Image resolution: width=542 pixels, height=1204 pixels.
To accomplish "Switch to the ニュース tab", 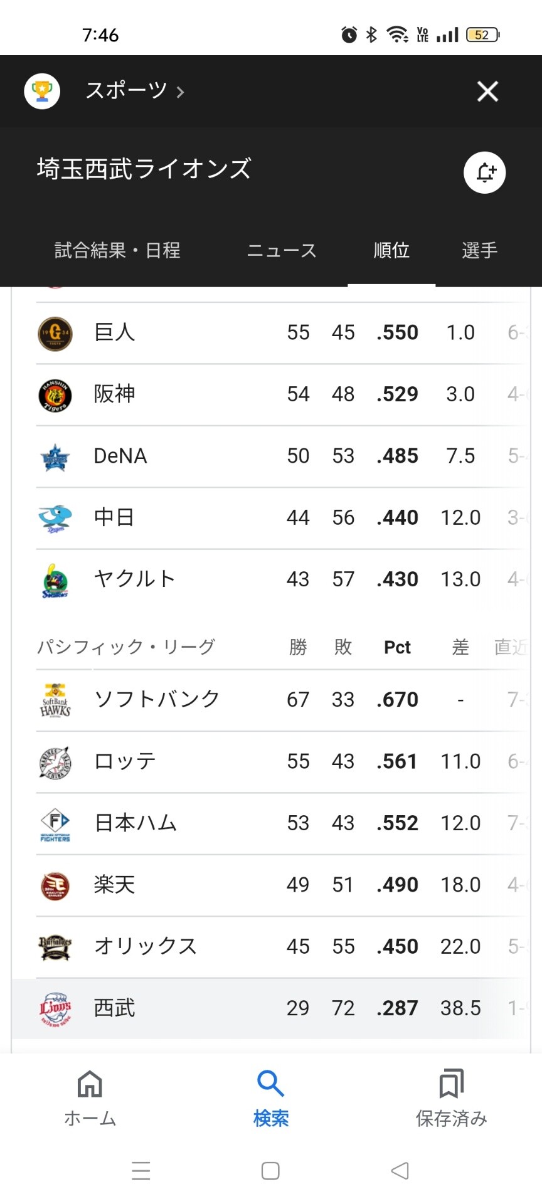I will pos(282,250).
